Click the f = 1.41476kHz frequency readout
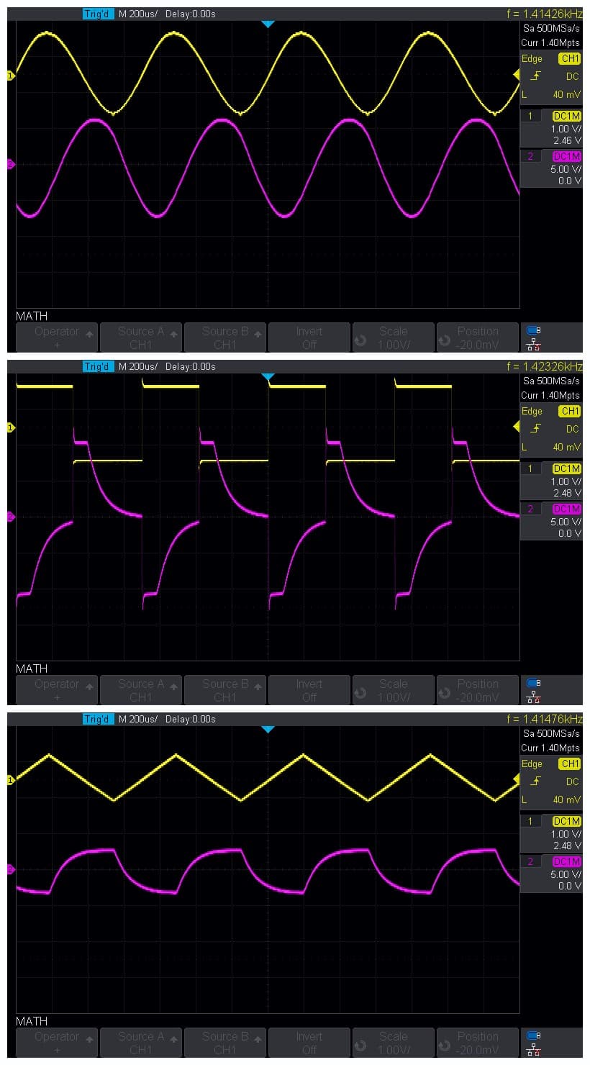Viewport: 590px width, 1065px height. pos(544,719)
